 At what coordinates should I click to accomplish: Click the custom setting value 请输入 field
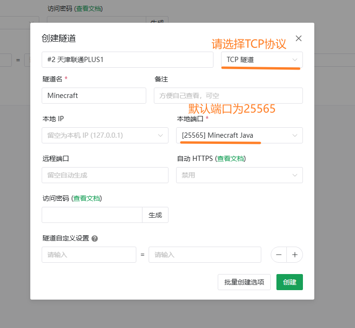click(205, 255)
